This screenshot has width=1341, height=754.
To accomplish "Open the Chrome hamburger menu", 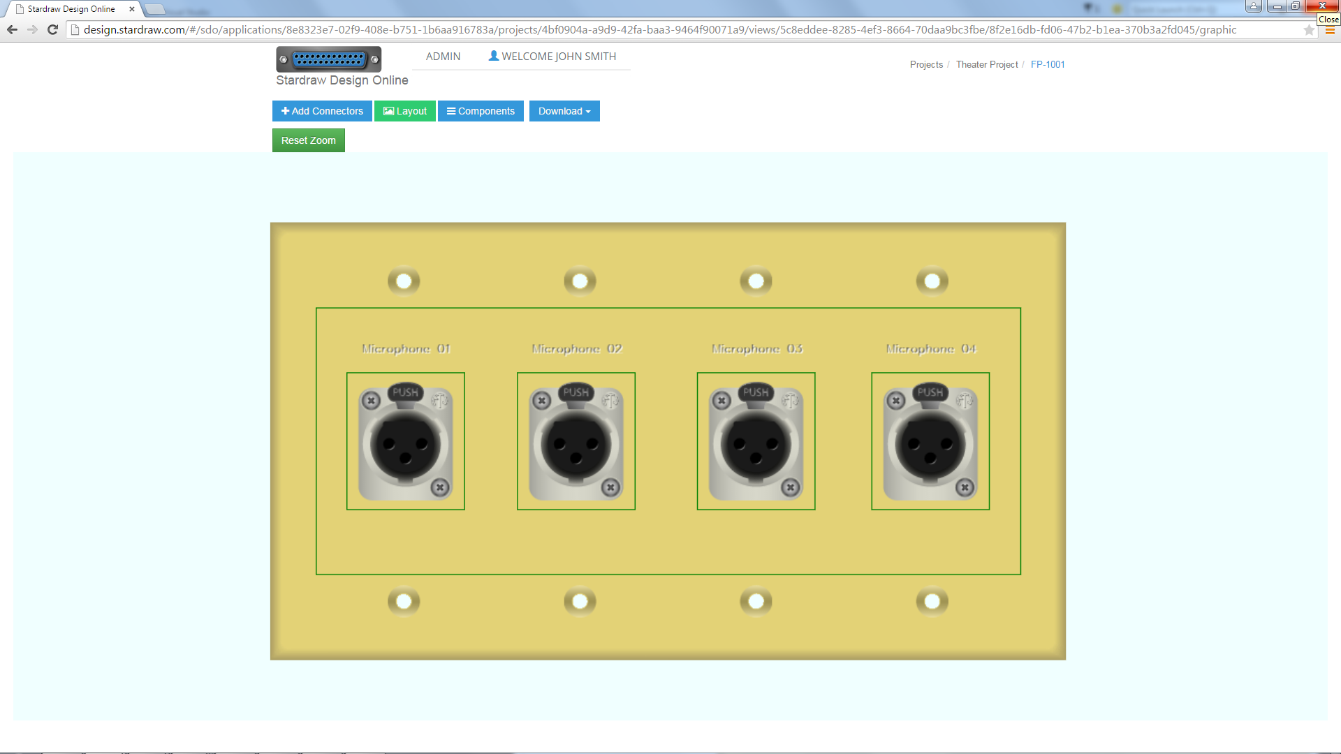I will (1330, 31).
